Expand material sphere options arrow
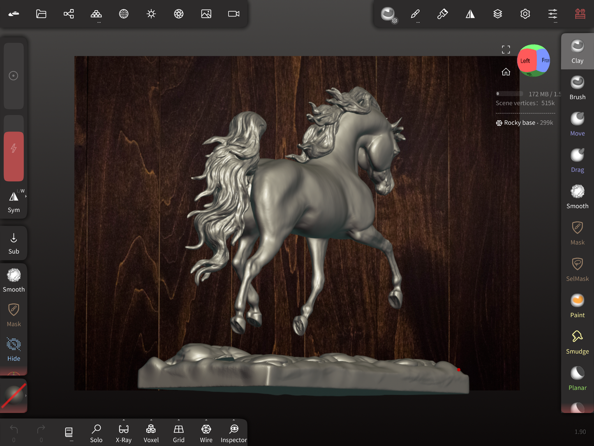 pyautogui.click(x=26, y=396)
